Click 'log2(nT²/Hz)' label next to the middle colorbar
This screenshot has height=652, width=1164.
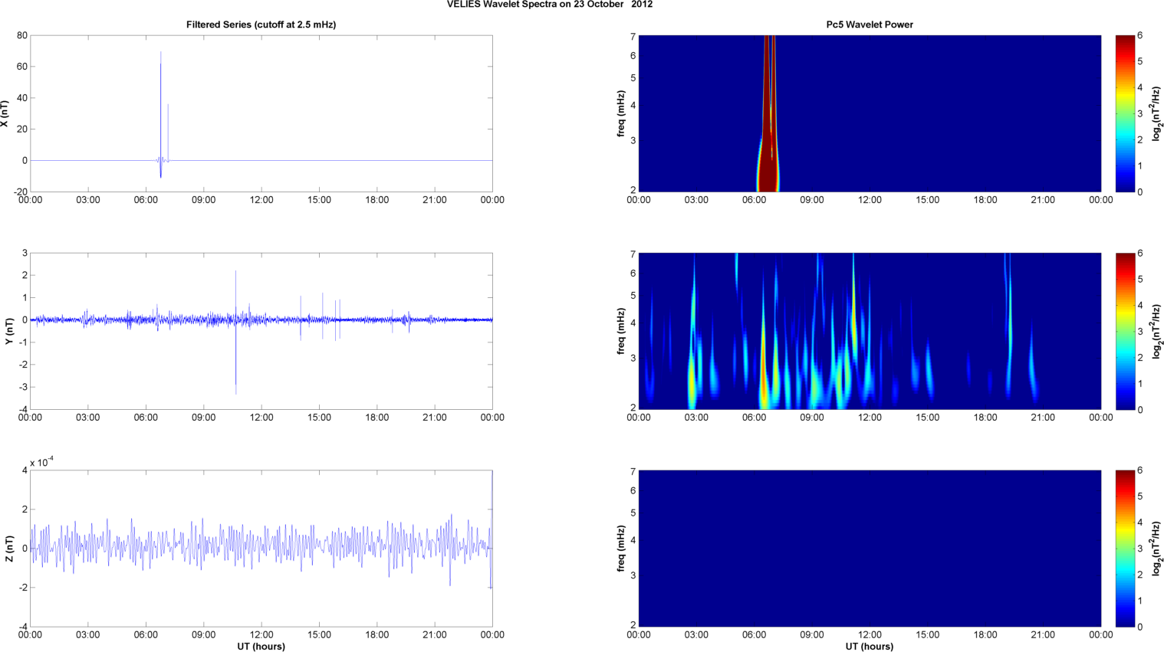point(1157,331)
